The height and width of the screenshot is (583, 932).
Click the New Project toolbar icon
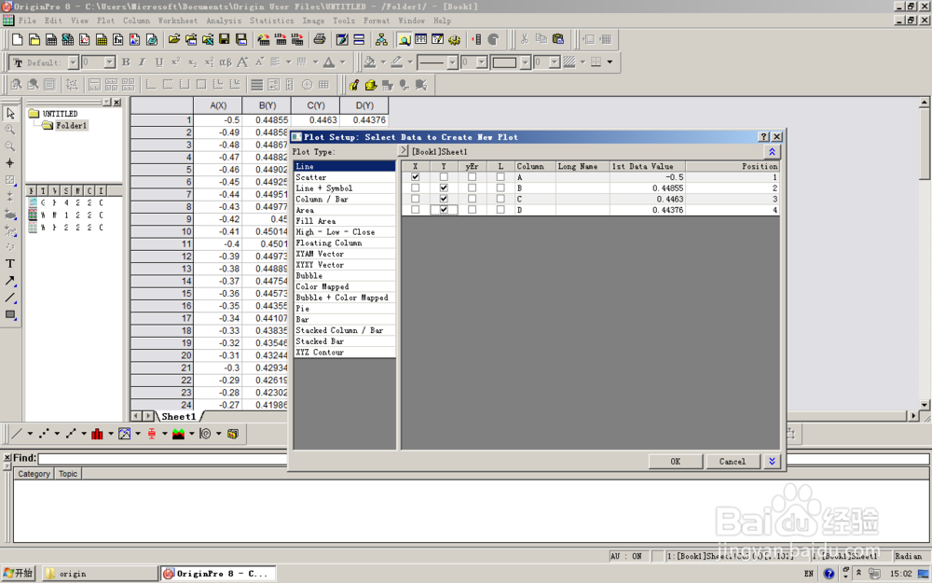click(x=17, y=40)
